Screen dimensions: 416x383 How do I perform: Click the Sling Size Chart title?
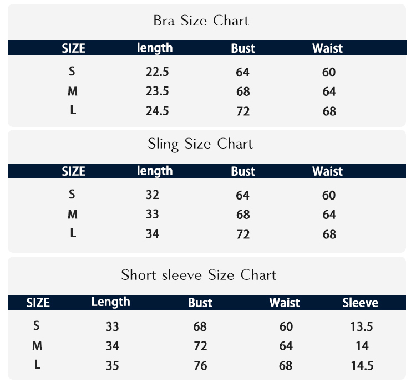click(200, 145)
